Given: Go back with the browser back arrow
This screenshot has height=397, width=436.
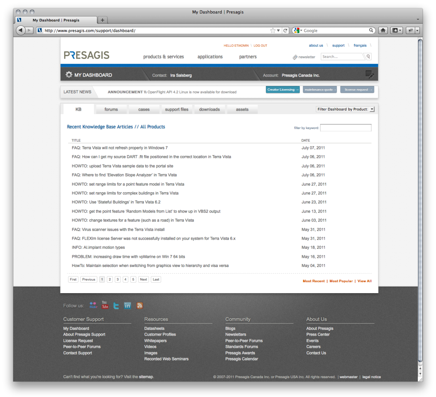Looking at the screenshot, I should [x=21, y=31].
